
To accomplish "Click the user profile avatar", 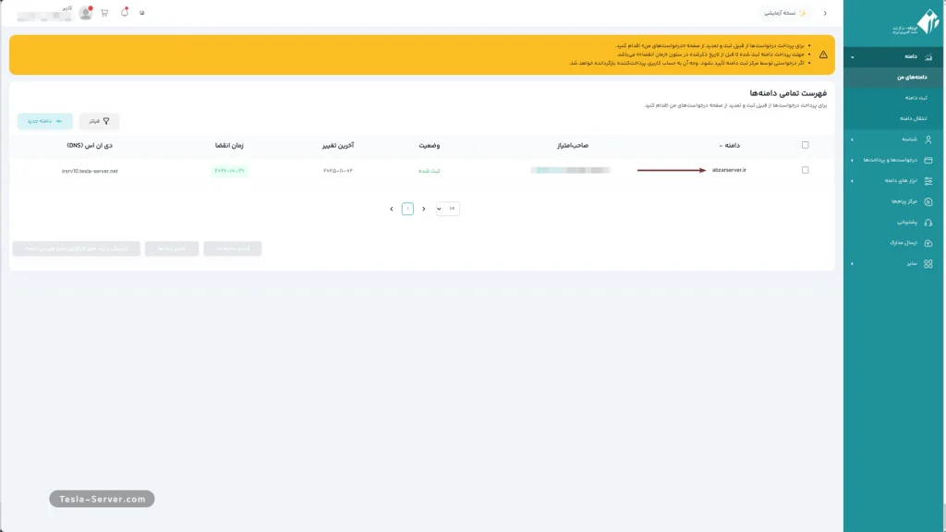I will (85, 13).
